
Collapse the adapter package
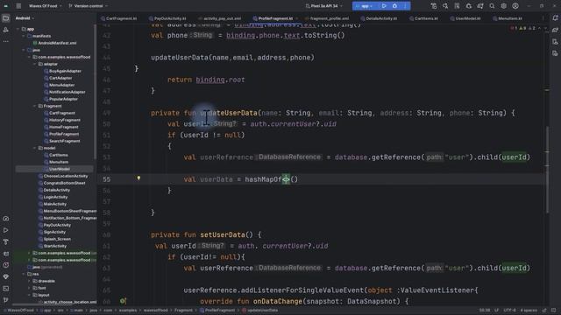(x=35, y=64)
